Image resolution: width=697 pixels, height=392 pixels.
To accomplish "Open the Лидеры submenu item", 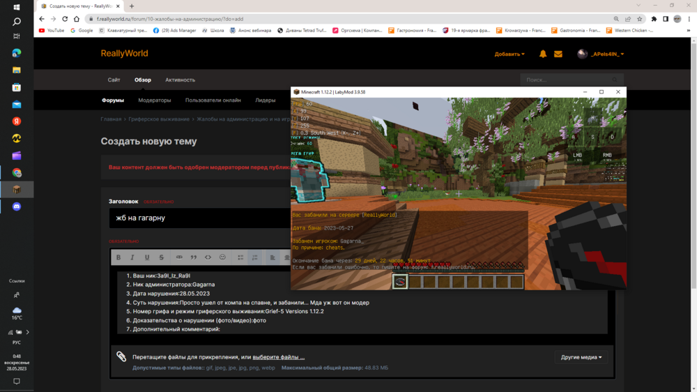I will click(x=266, y=100).
